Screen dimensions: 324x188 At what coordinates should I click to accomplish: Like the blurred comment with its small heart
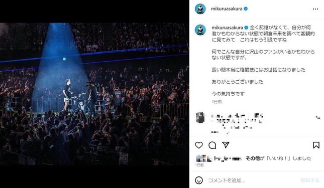click(x=318, y=118)
